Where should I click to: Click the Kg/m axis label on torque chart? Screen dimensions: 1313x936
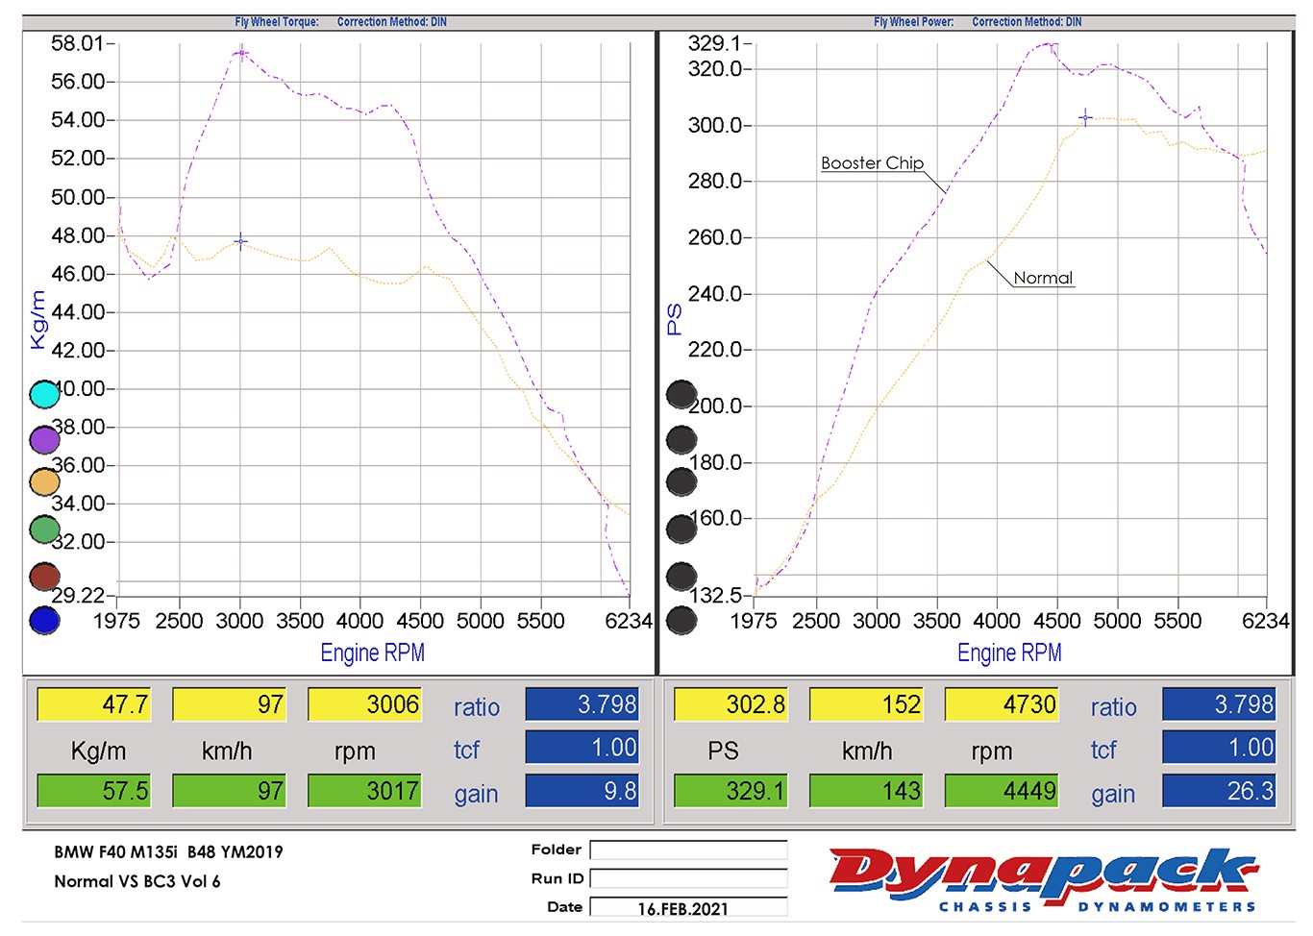38,320
